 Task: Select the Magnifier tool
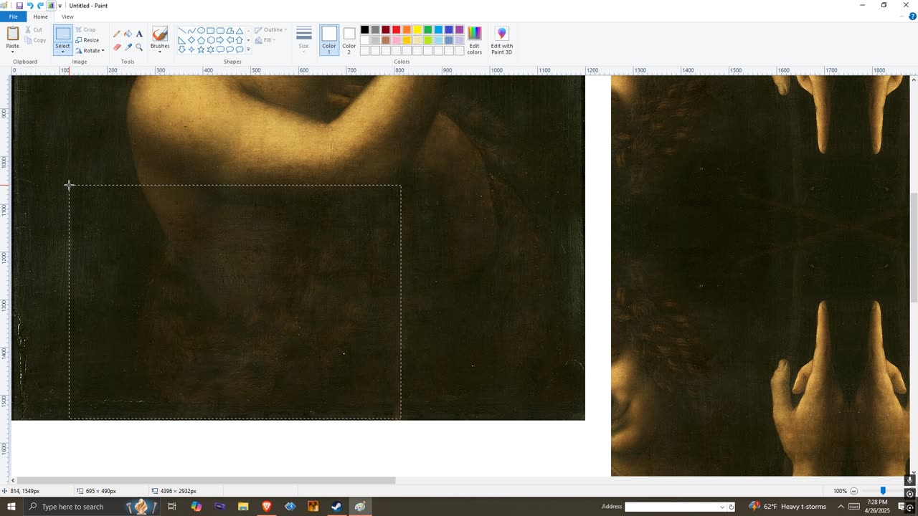click(139, 47)
